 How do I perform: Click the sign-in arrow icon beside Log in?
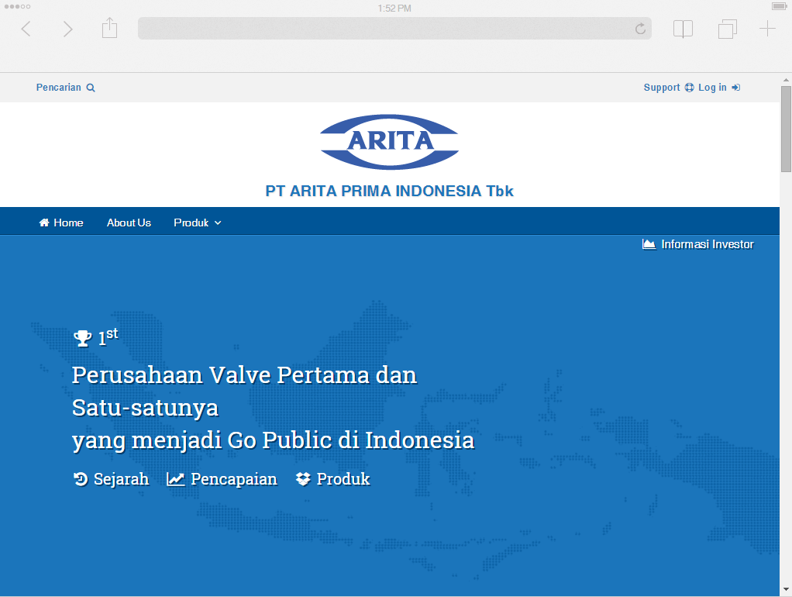[x=735, y=88]
